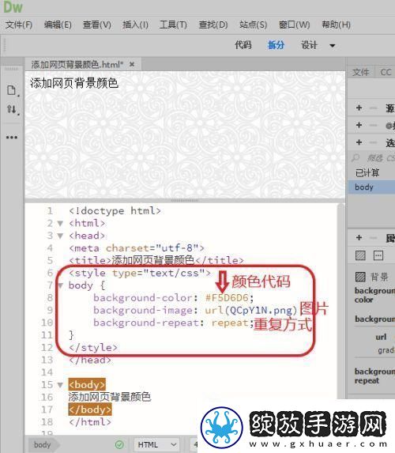Click the 添加网页背景颜色 text in design view
Viewport: 395px width, 453px height.
click(x=74, y=83)
